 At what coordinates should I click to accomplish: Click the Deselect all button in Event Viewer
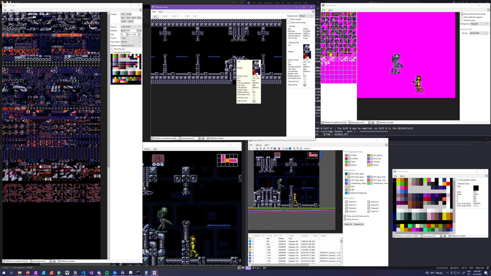358,224
